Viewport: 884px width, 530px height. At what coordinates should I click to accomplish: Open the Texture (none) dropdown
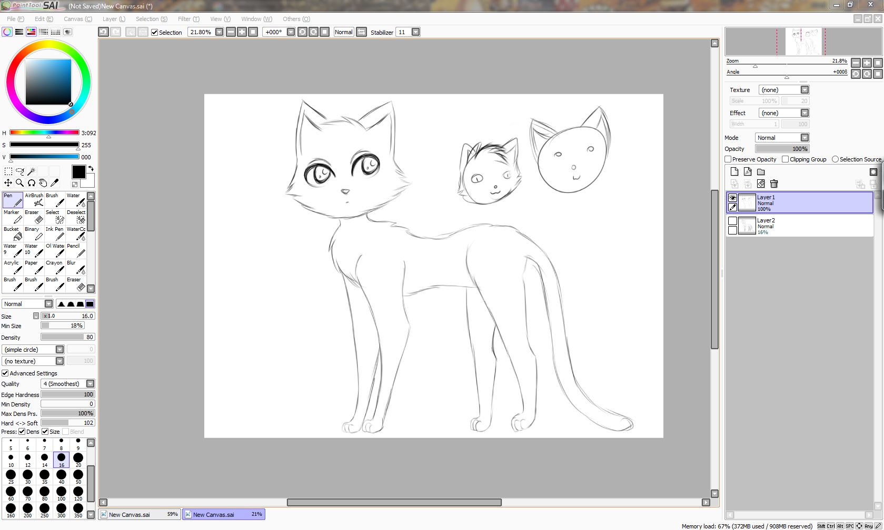click(804, 90)
